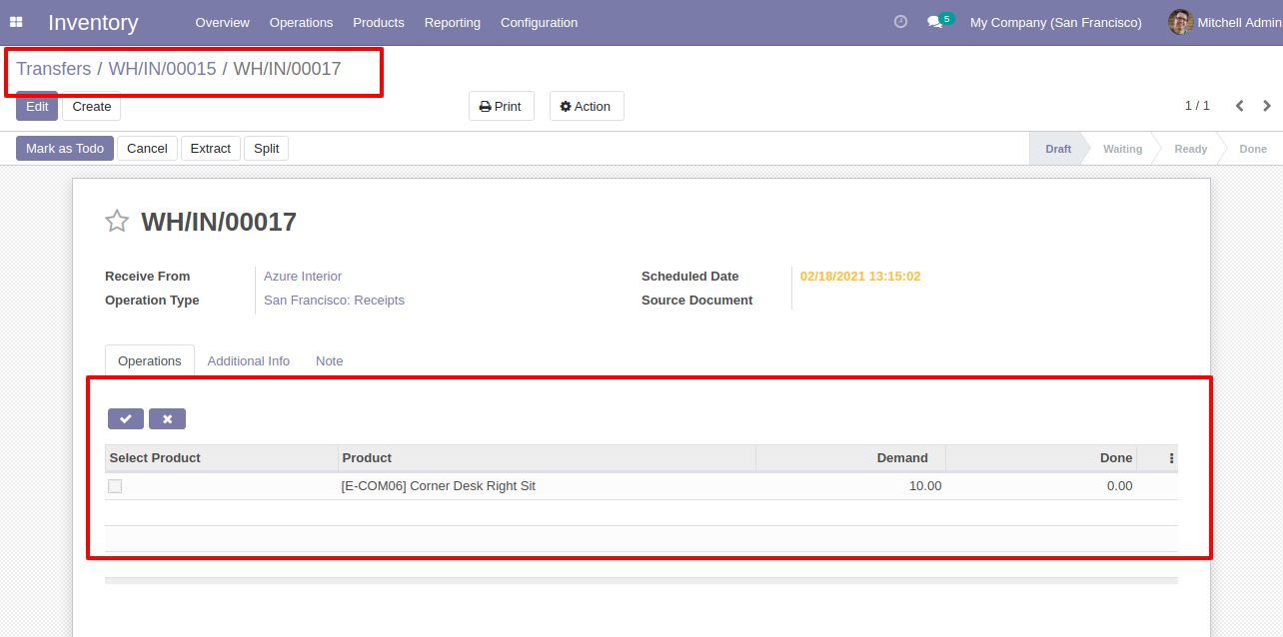
Task: Switch to the Additional Info tab
Action: 249,361
